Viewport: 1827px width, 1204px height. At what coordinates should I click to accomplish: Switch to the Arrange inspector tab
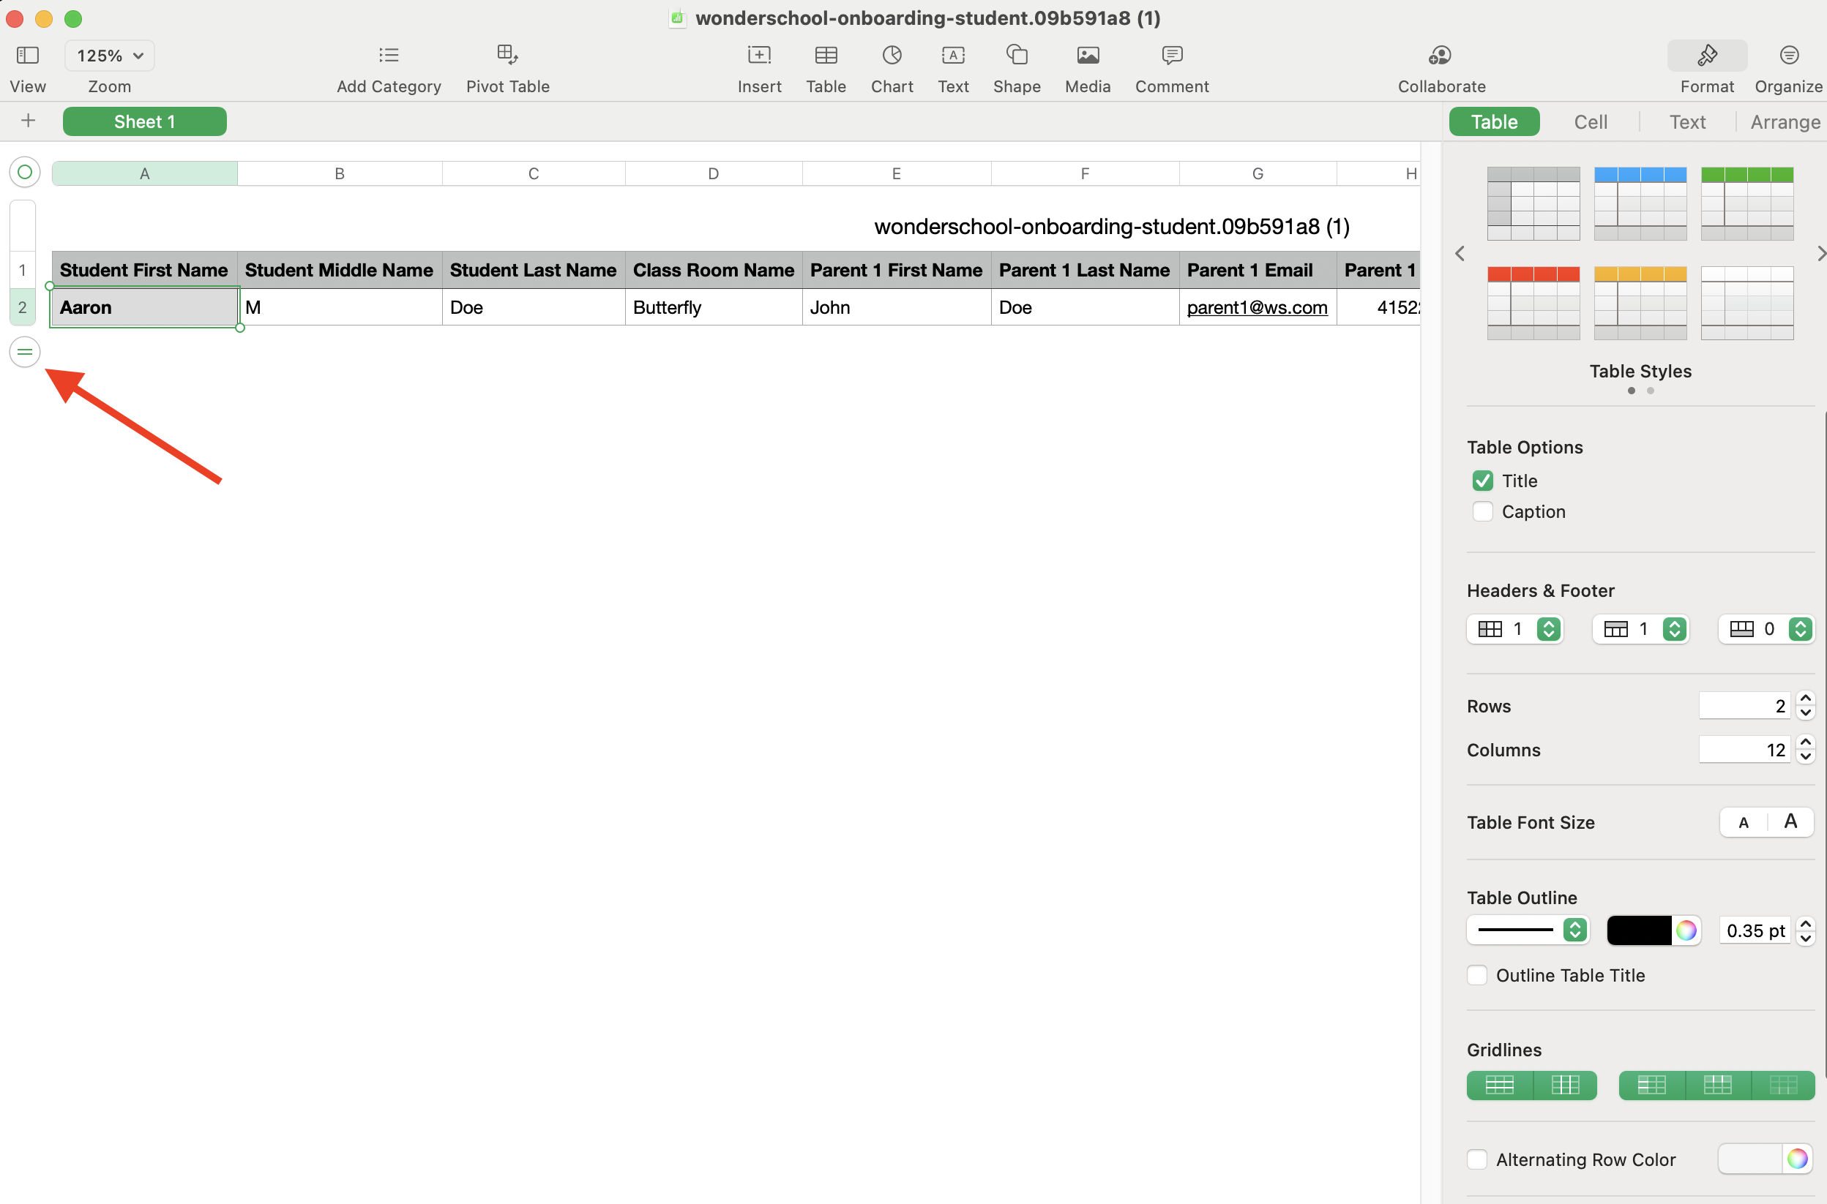(x=1785, y=121)
